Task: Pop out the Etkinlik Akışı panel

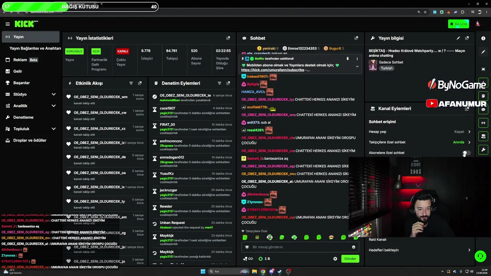Action: click(140, 83)
